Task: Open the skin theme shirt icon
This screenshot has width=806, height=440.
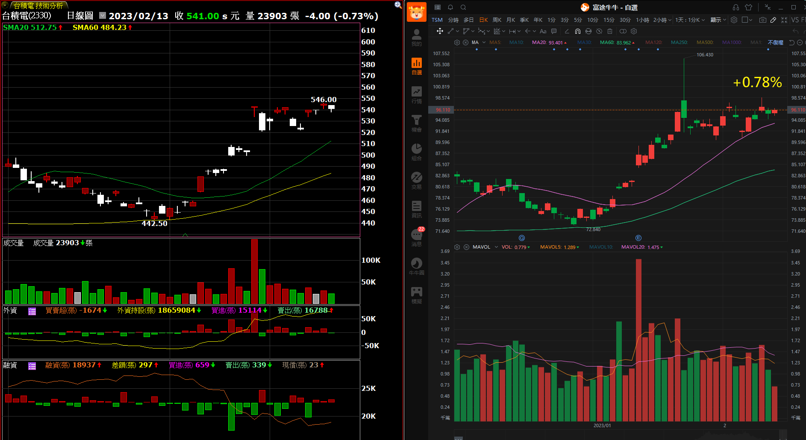Action: [748, 7]
